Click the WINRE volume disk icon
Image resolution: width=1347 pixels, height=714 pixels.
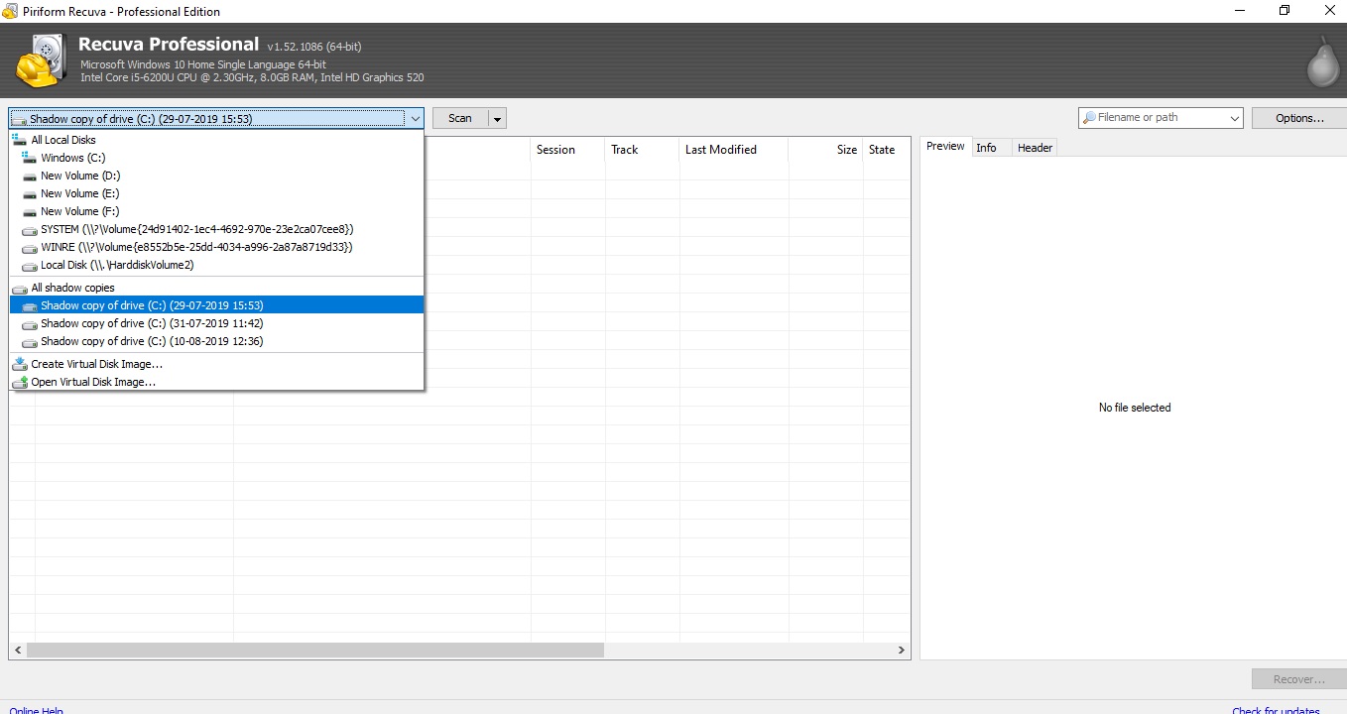tap(29, 248)
